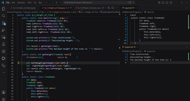Open the getHeight method breadcrumb
This screenshot has height=101, width=190.
tap(110, 12)
